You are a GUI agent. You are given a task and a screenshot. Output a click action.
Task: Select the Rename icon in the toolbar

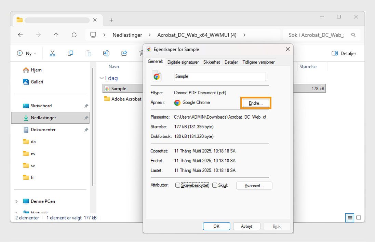click(106, 53)
